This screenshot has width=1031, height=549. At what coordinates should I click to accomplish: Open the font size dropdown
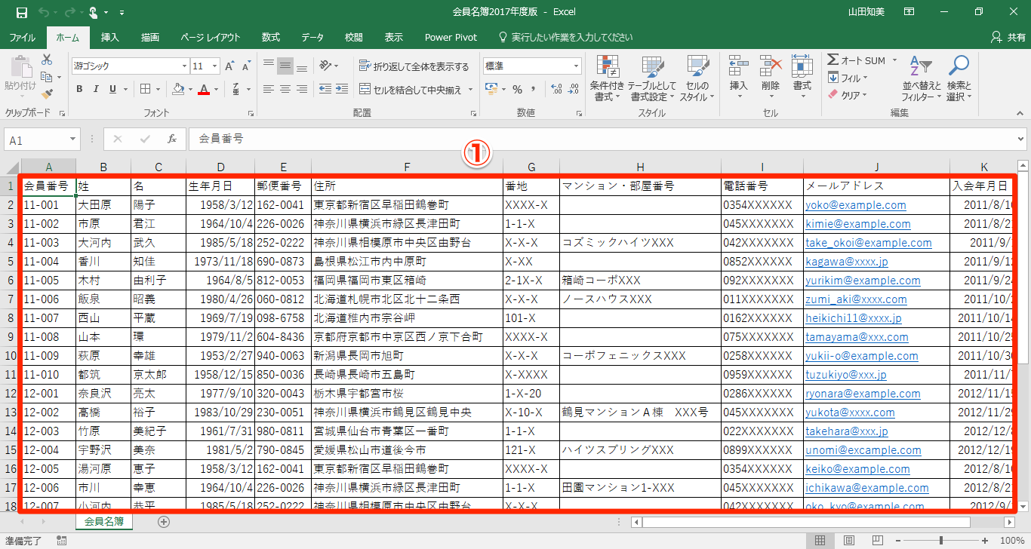(x=215, y=66)
